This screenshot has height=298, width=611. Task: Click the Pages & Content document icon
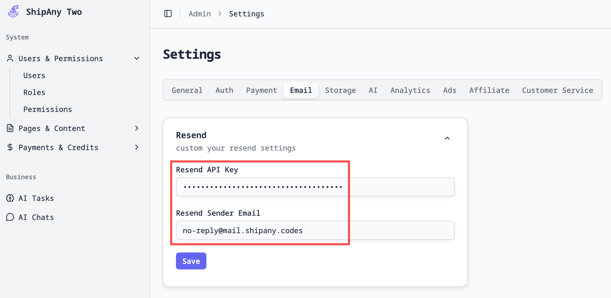coord(10,128)
